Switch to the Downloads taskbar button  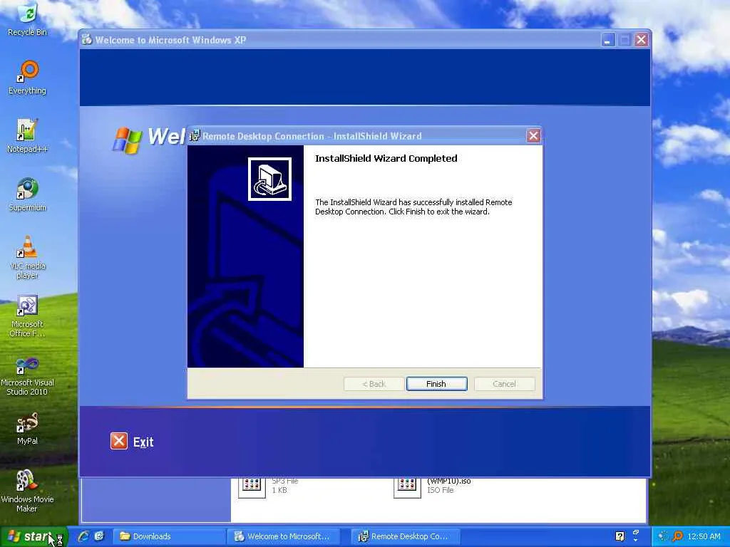tap(170, 536)
